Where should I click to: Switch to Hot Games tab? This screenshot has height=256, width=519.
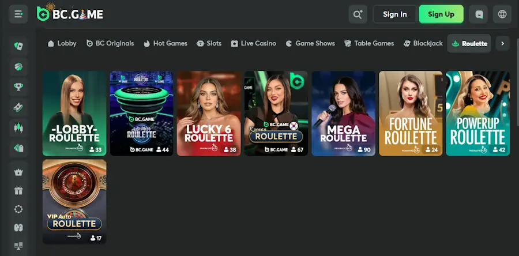click(x=166, y=43)
